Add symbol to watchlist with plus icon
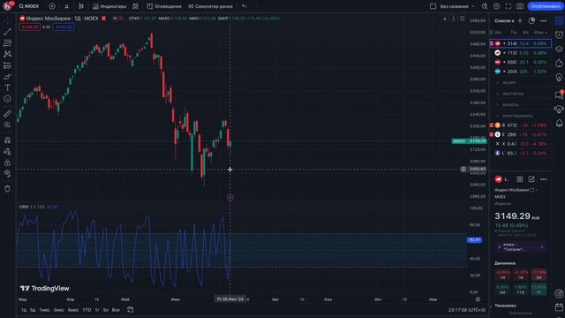Image resolution: width=565 pixels, height=318 pixels. click(520, 21)
